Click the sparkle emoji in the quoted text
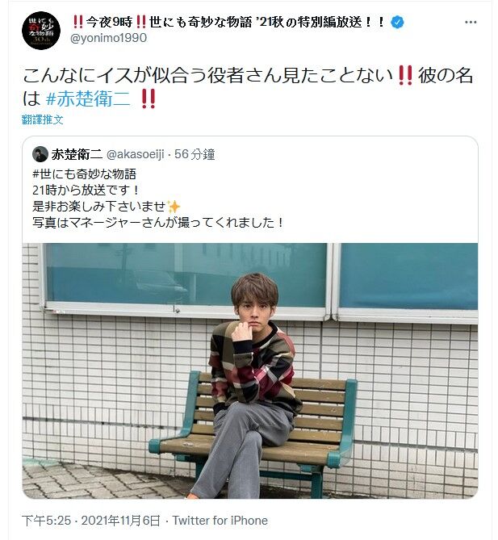Image resolution: width=498 pixels, height=540 pixels. [174, 207]
